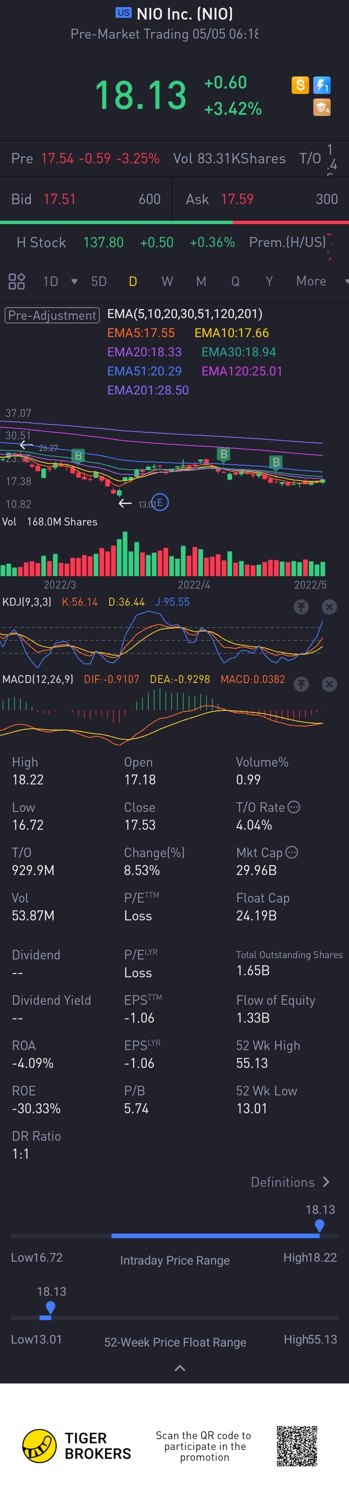This screenshot has width=349, height=1509.
Task: Pin the MACD indicator to top
Action: click(x=301, y=684)
